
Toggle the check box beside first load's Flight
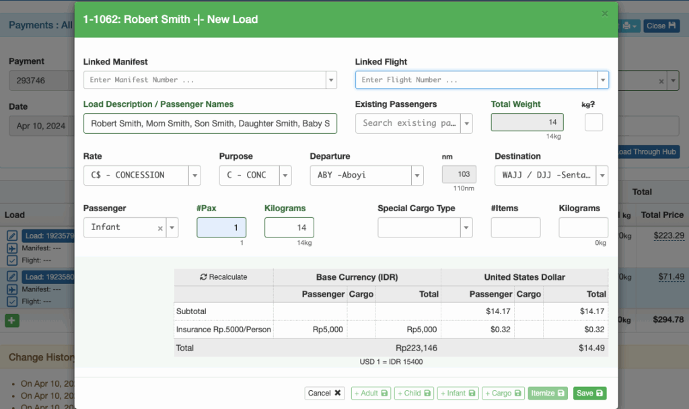[12, 260]
